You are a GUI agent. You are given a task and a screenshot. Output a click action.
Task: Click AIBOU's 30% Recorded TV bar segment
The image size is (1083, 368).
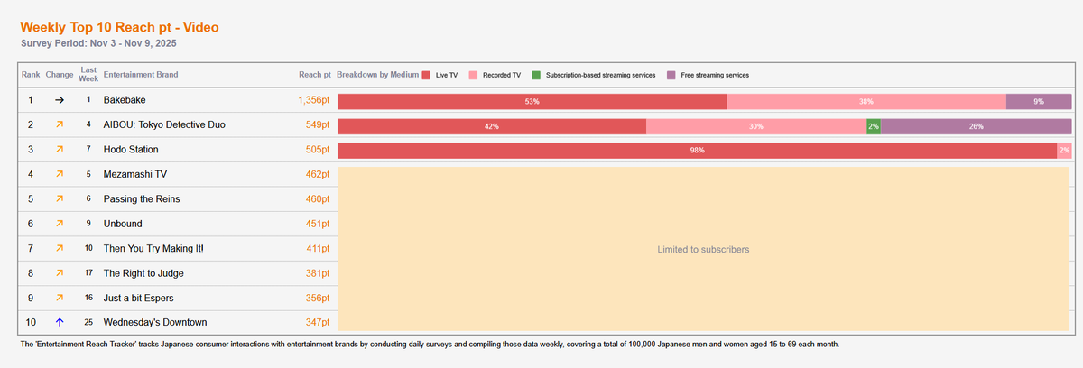pyautogui.click(x=756, y=126)
